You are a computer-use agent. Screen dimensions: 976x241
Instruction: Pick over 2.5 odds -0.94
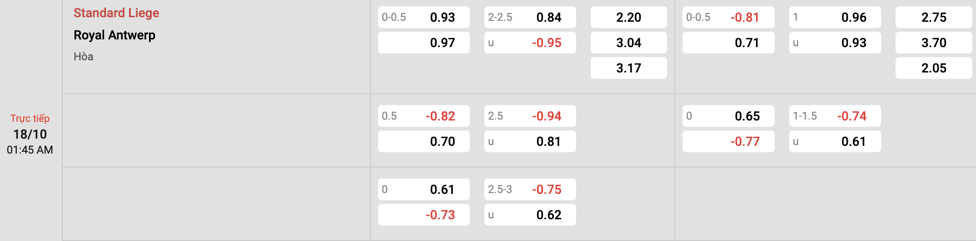(x=530, y=116)
